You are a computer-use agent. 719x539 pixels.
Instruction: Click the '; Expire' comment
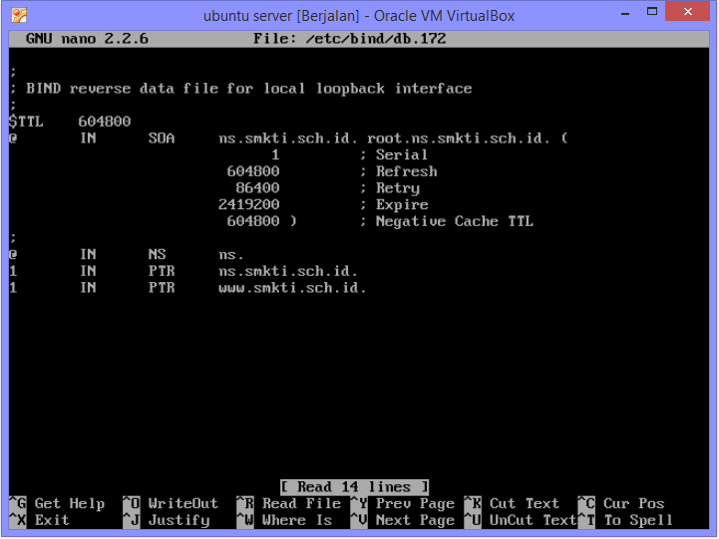[x=394, y=204]
